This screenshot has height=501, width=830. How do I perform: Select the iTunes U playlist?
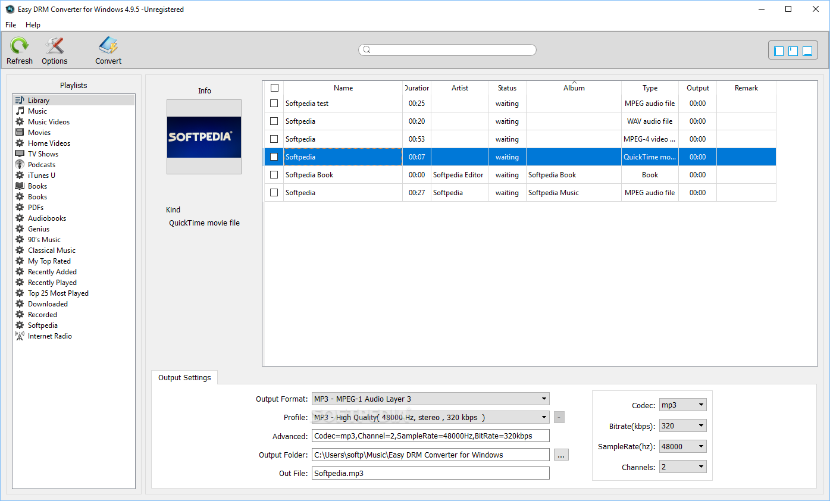point(41,176)
